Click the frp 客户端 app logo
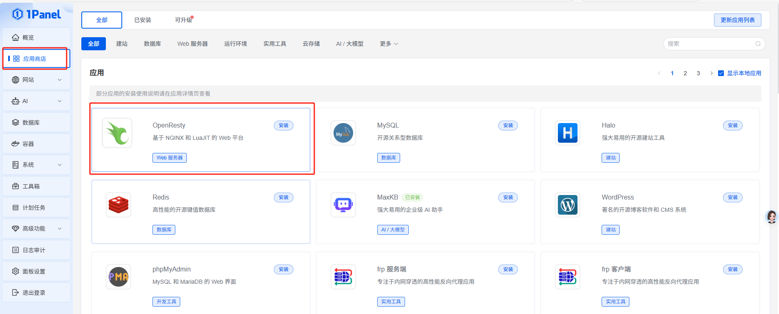This screenshot has width=779, height=314. [568, 277]
